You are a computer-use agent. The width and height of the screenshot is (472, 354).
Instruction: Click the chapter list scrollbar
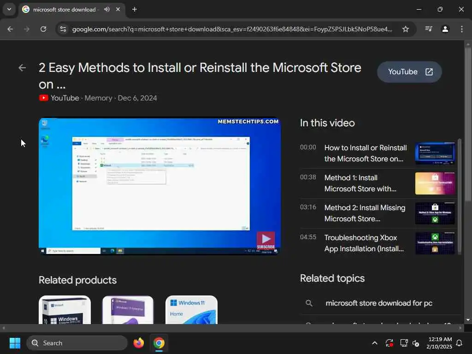click(x=460, y=195)
